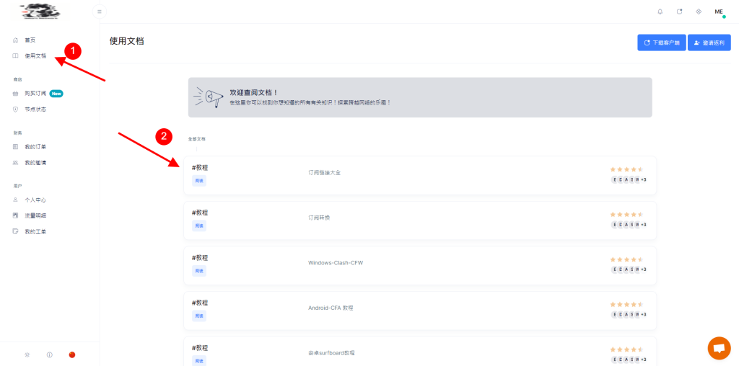
Task: Open 我的订单 in the sidebar
Action: click(35, 147)
